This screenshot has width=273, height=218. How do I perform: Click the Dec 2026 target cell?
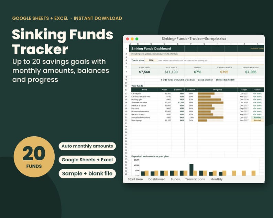pyautogui.click(x=244, y=100)
